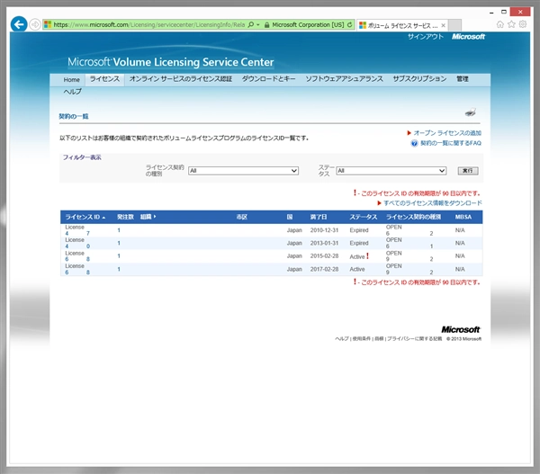The image size is (540, 474).
Task: Click the 発注数 column header
Action: pyautogui.click(x=125, y=217)
